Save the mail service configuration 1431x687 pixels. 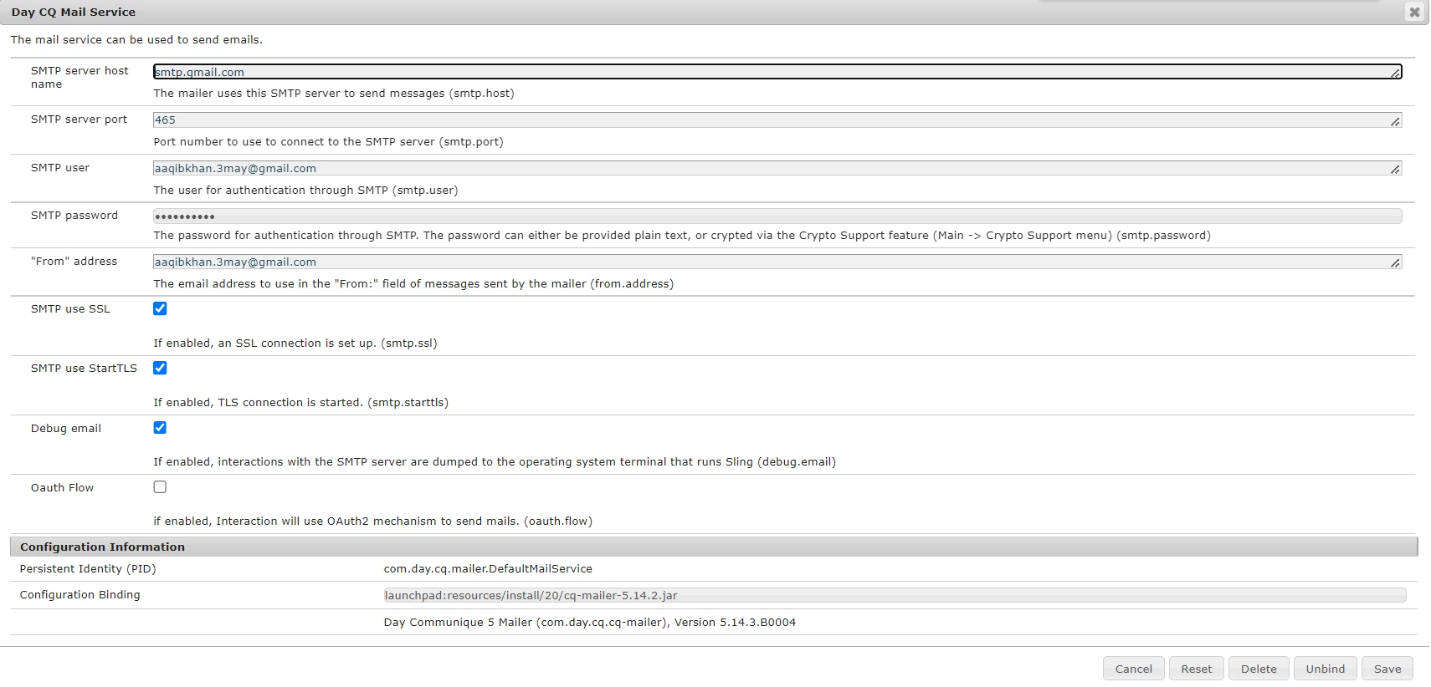[x=1387, y=669]
